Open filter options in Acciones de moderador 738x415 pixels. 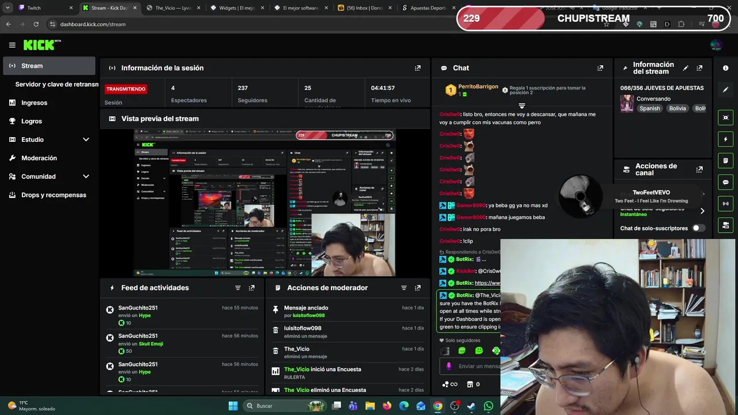pos(404,288)
